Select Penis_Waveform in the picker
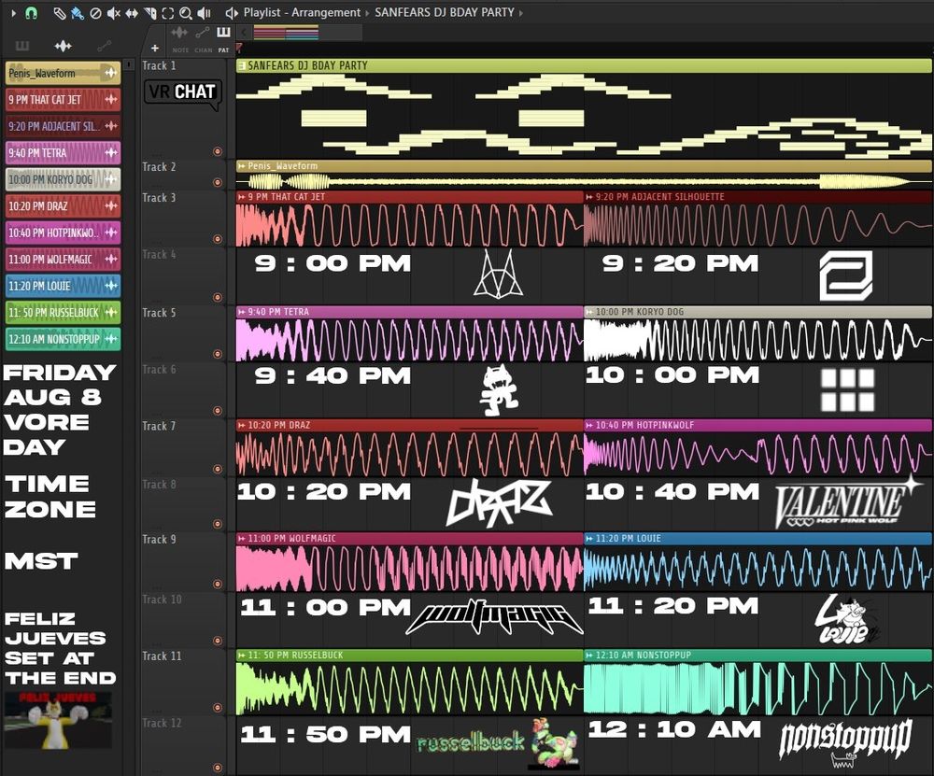The image size is (934, 776). tap(63, 73)
